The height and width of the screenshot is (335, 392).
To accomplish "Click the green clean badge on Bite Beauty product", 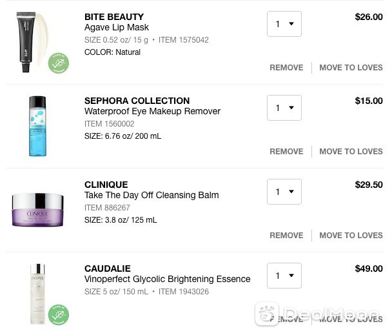I will (x=59, y=63).
